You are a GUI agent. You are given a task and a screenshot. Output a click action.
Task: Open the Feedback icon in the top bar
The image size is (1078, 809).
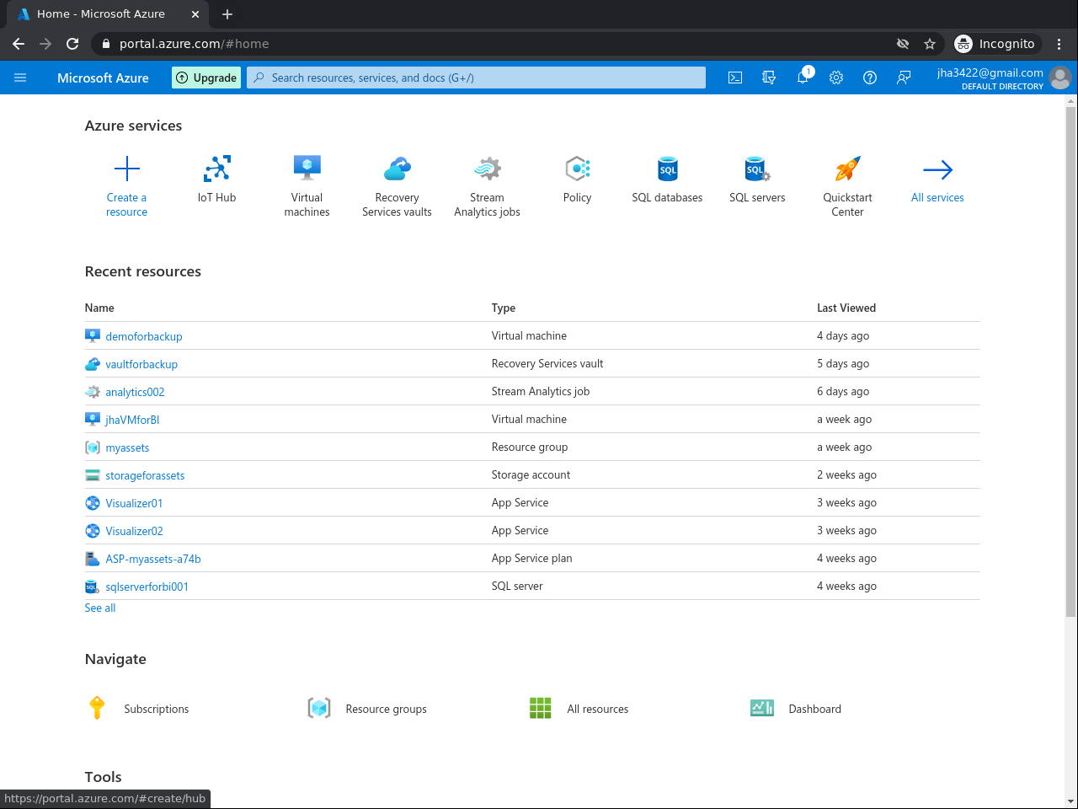pos(904,78)
